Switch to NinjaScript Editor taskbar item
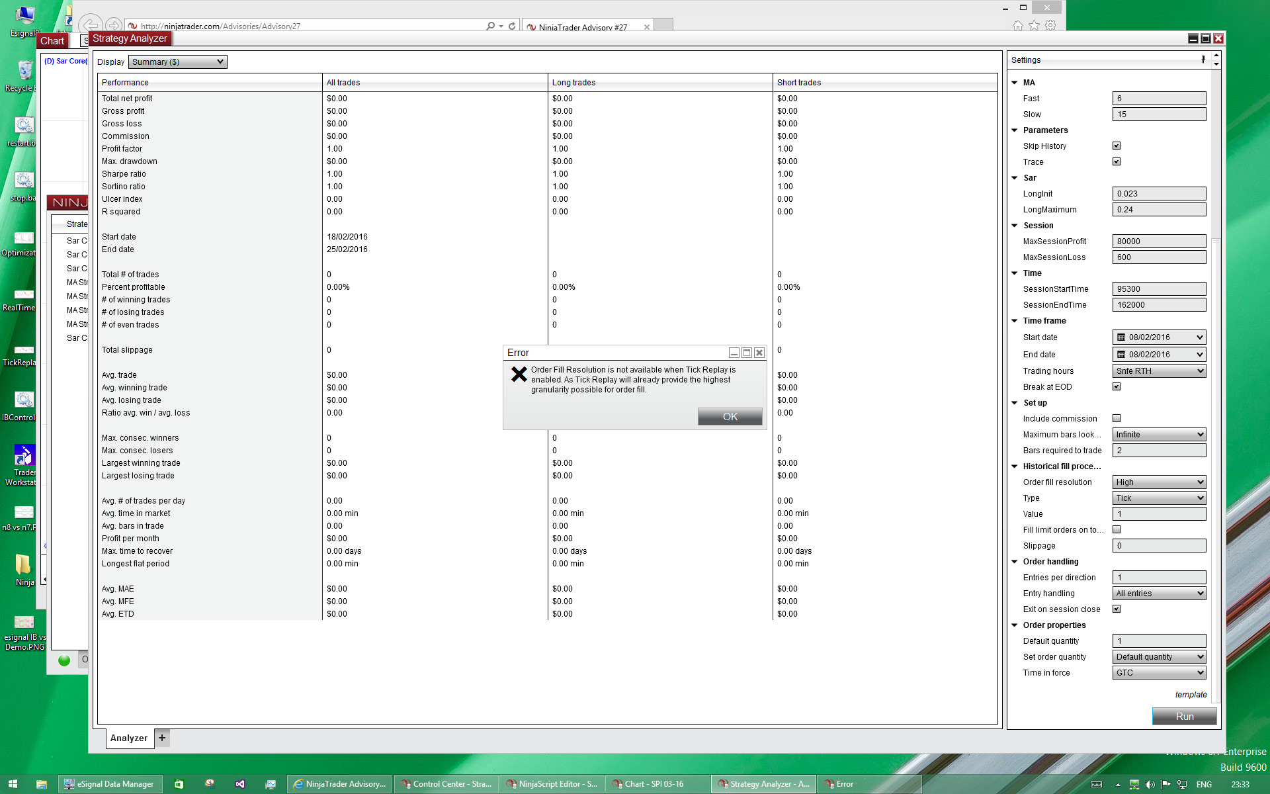Viewport: 1270px width, 794px height. tap(551, 784)
